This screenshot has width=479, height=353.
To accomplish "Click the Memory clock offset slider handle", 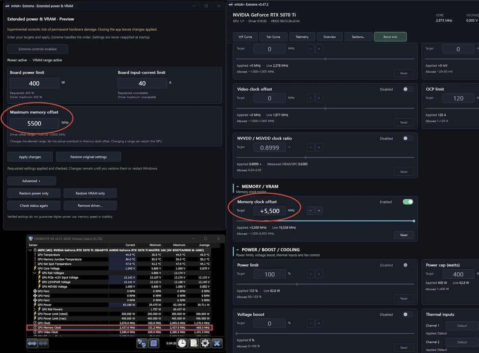I will click(414, 221).
